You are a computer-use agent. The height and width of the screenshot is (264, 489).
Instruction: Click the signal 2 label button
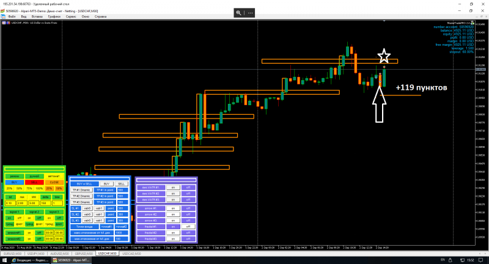tap(34, 212)
